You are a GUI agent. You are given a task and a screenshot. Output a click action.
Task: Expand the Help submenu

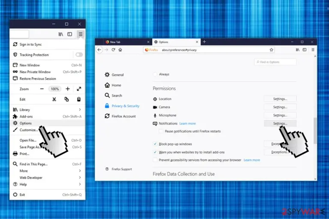(48, 184)
